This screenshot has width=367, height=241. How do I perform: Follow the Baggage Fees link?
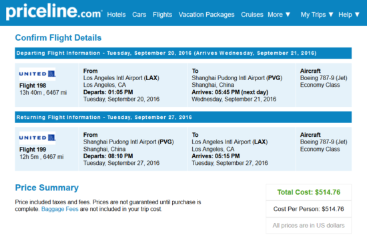coord(59,209)
